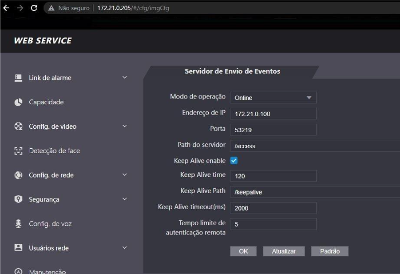Image resolution: width=400 pixels, height=274 pixels.
Task: Click the Detecção de face icon
Action: pyautogui.click(x=18, y=151)
